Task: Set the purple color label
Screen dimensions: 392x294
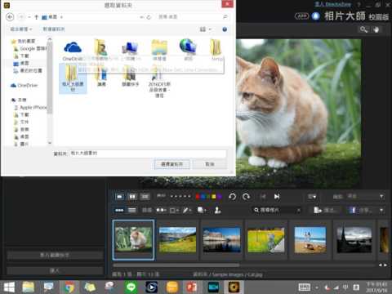Action: (x=220, y=197)
